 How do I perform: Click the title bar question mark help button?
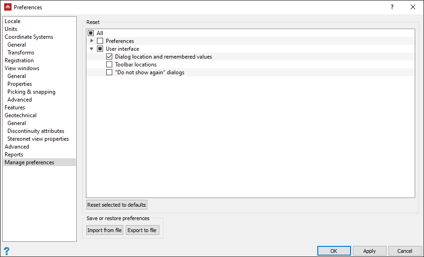tap(392, 7)
